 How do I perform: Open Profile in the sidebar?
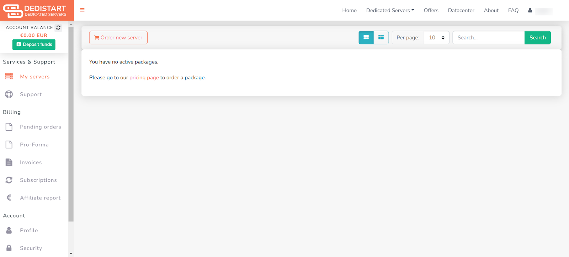coord(29,230)
